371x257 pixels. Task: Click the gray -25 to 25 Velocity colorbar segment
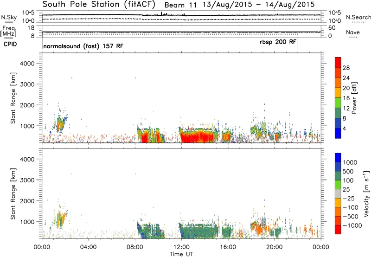click(x=338, y=193)
